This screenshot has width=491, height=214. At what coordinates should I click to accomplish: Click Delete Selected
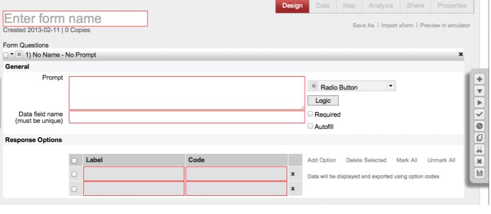366,160
